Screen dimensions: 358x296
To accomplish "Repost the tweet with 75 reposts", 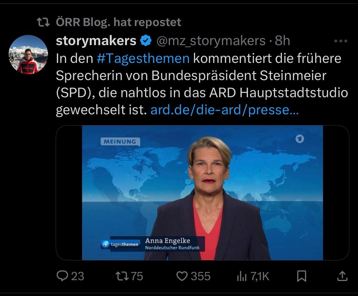I will click(x=123, y=276).
